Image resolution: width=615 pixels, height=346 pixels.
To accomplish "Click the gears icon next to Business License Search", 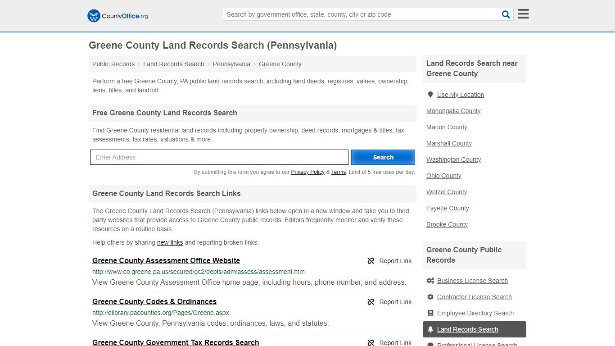I will (x=430, y=281).
